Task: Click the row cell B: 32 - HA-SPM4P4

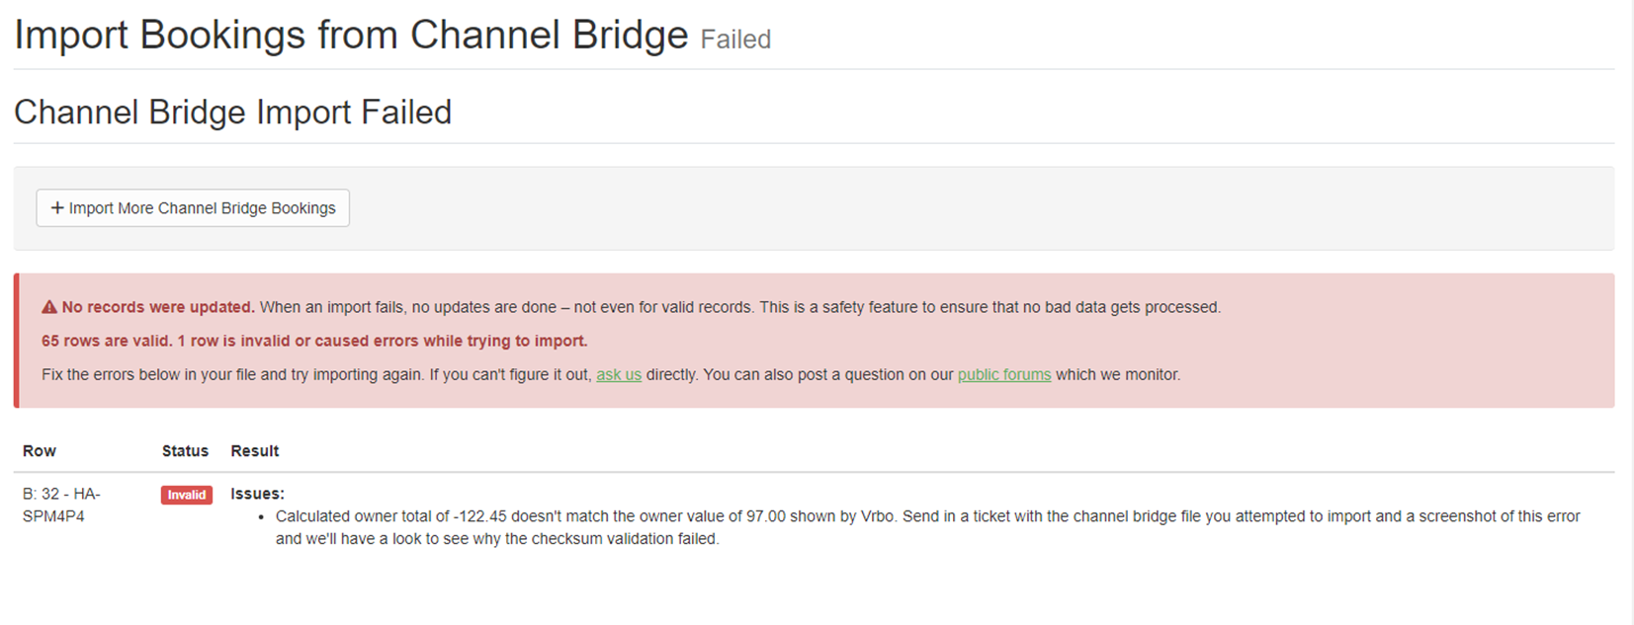Action: (61, 505)
